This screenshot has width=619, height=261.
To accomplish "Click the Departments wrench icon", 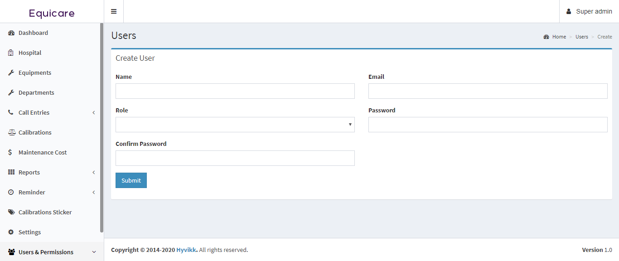I will click(x=11, y=92).
